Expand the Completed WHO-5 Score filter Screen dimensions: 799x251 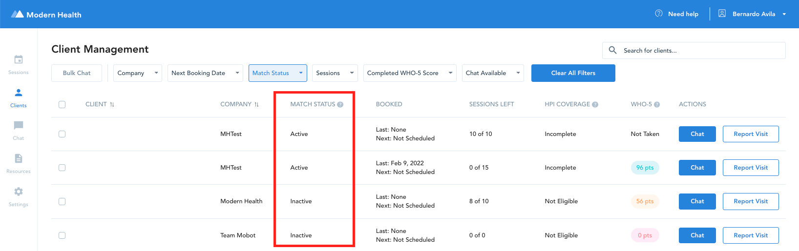tap(409, 73)
